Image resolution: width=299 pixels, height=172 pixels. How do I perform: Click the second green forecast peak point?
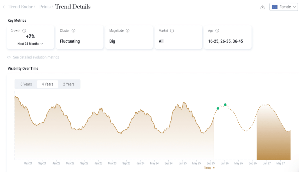pos(225,105)
